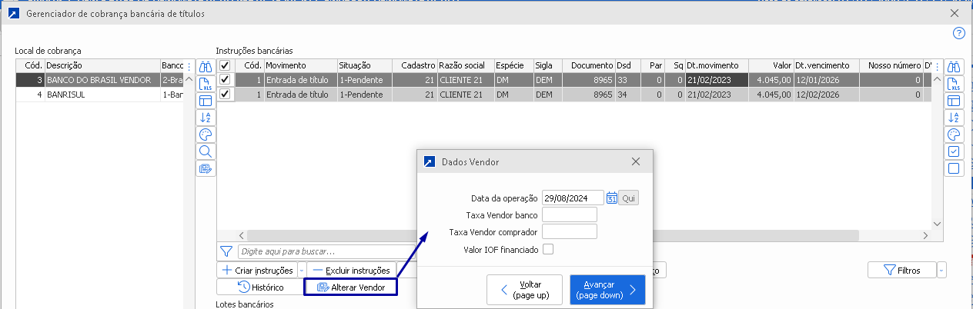The width and height of the screenshot is (973, 309).
Task: Click the funnel icon beside the search box
Action: coord(226,251)
